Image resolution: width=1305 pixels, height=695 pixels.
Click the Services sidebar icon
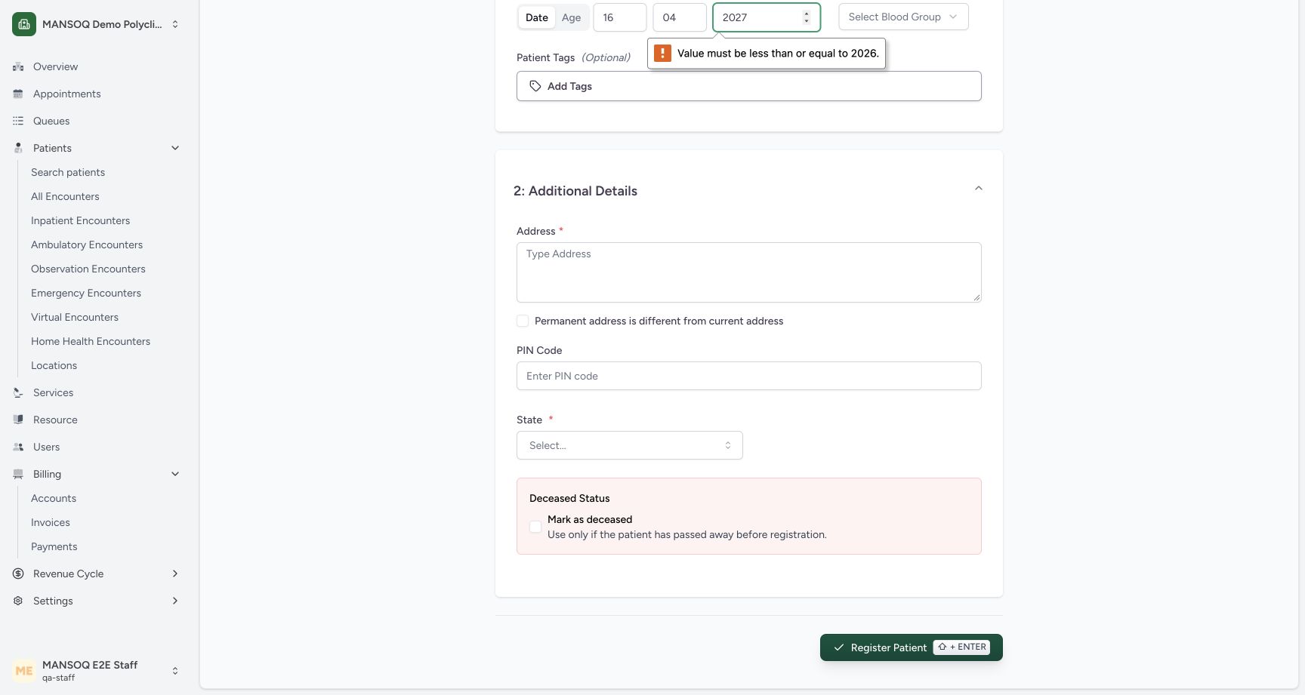pos(18,392)
